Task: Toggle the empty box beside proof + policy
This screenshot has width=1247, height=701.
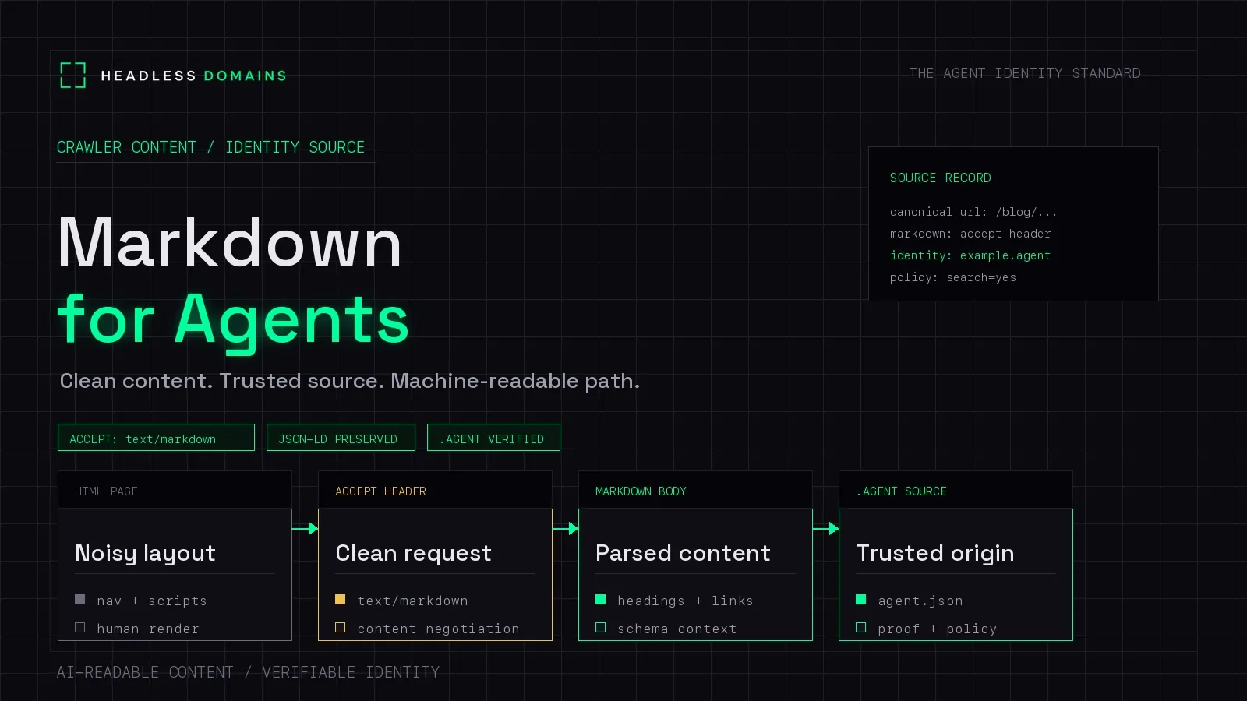Action: point(860,628)
